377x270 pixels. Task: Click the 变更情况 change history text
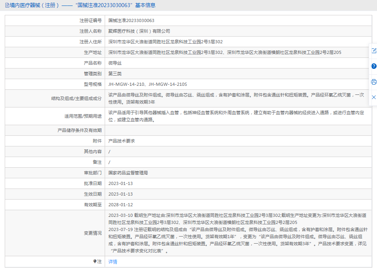click(x=238, y=233)
